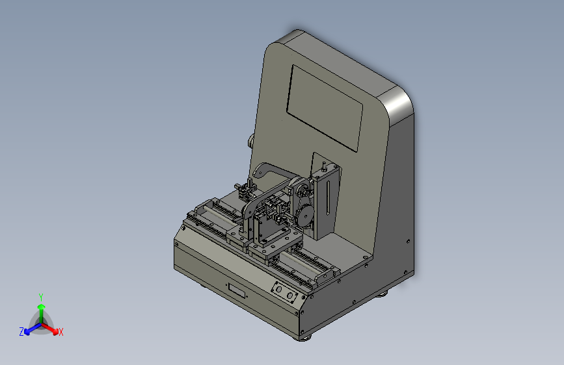The width and height of the screenshot is (564, 365).
Task: Click the red X axis of the orientation triad
Action: coord(50,329)
